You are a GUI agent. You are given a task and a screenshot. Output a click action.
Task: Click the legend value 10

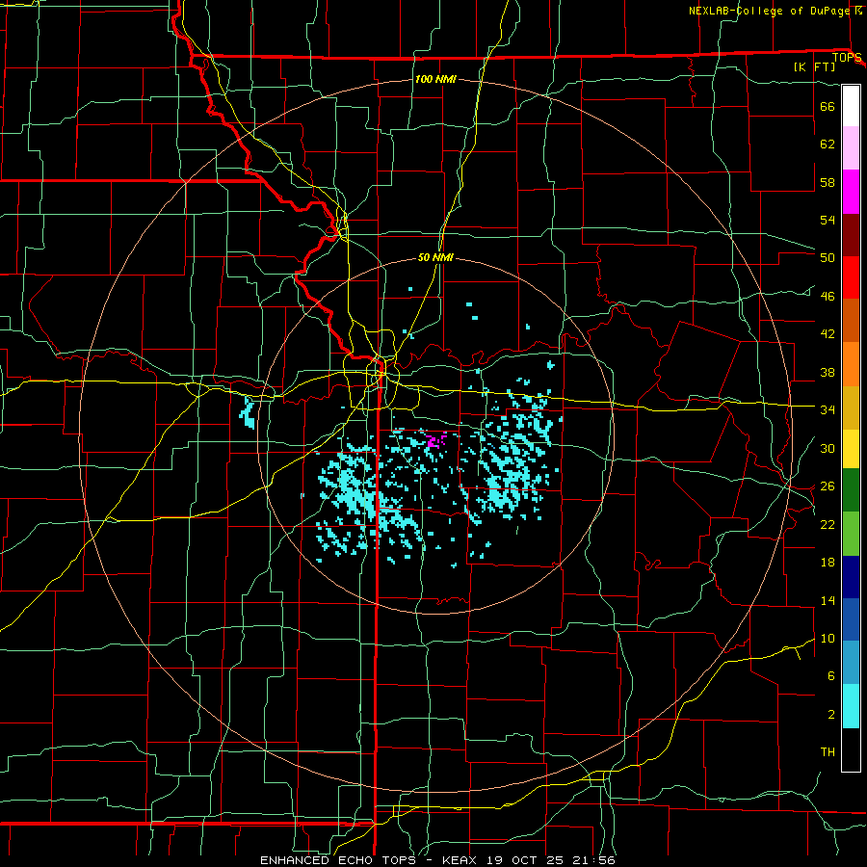coord(828,638)
